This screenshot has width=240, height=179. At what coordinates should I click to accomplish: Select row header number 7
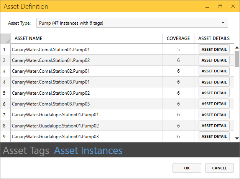click(5, 115)
